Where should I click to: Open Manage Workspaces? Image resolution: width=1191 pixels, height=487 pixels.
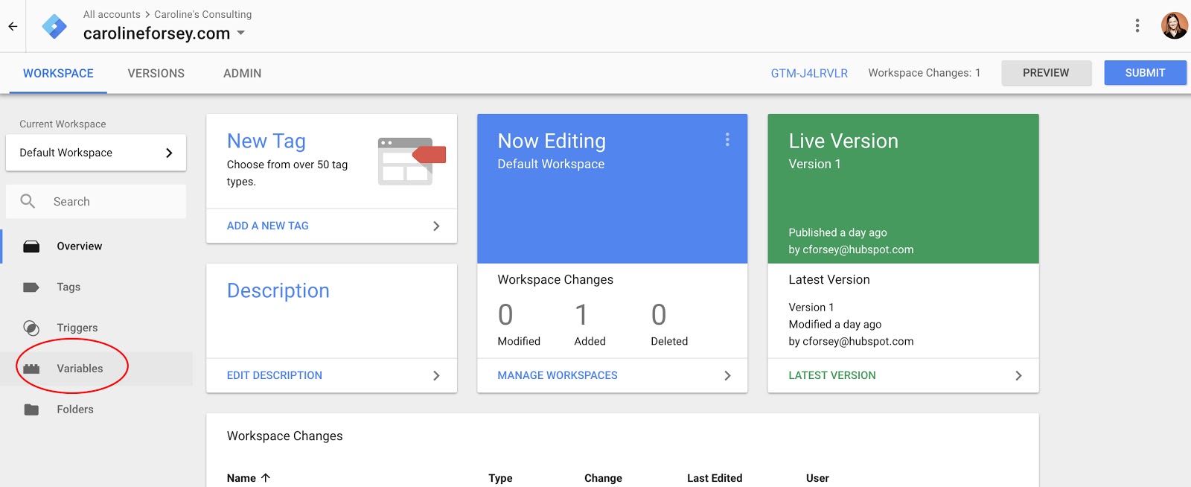(558, 375)
